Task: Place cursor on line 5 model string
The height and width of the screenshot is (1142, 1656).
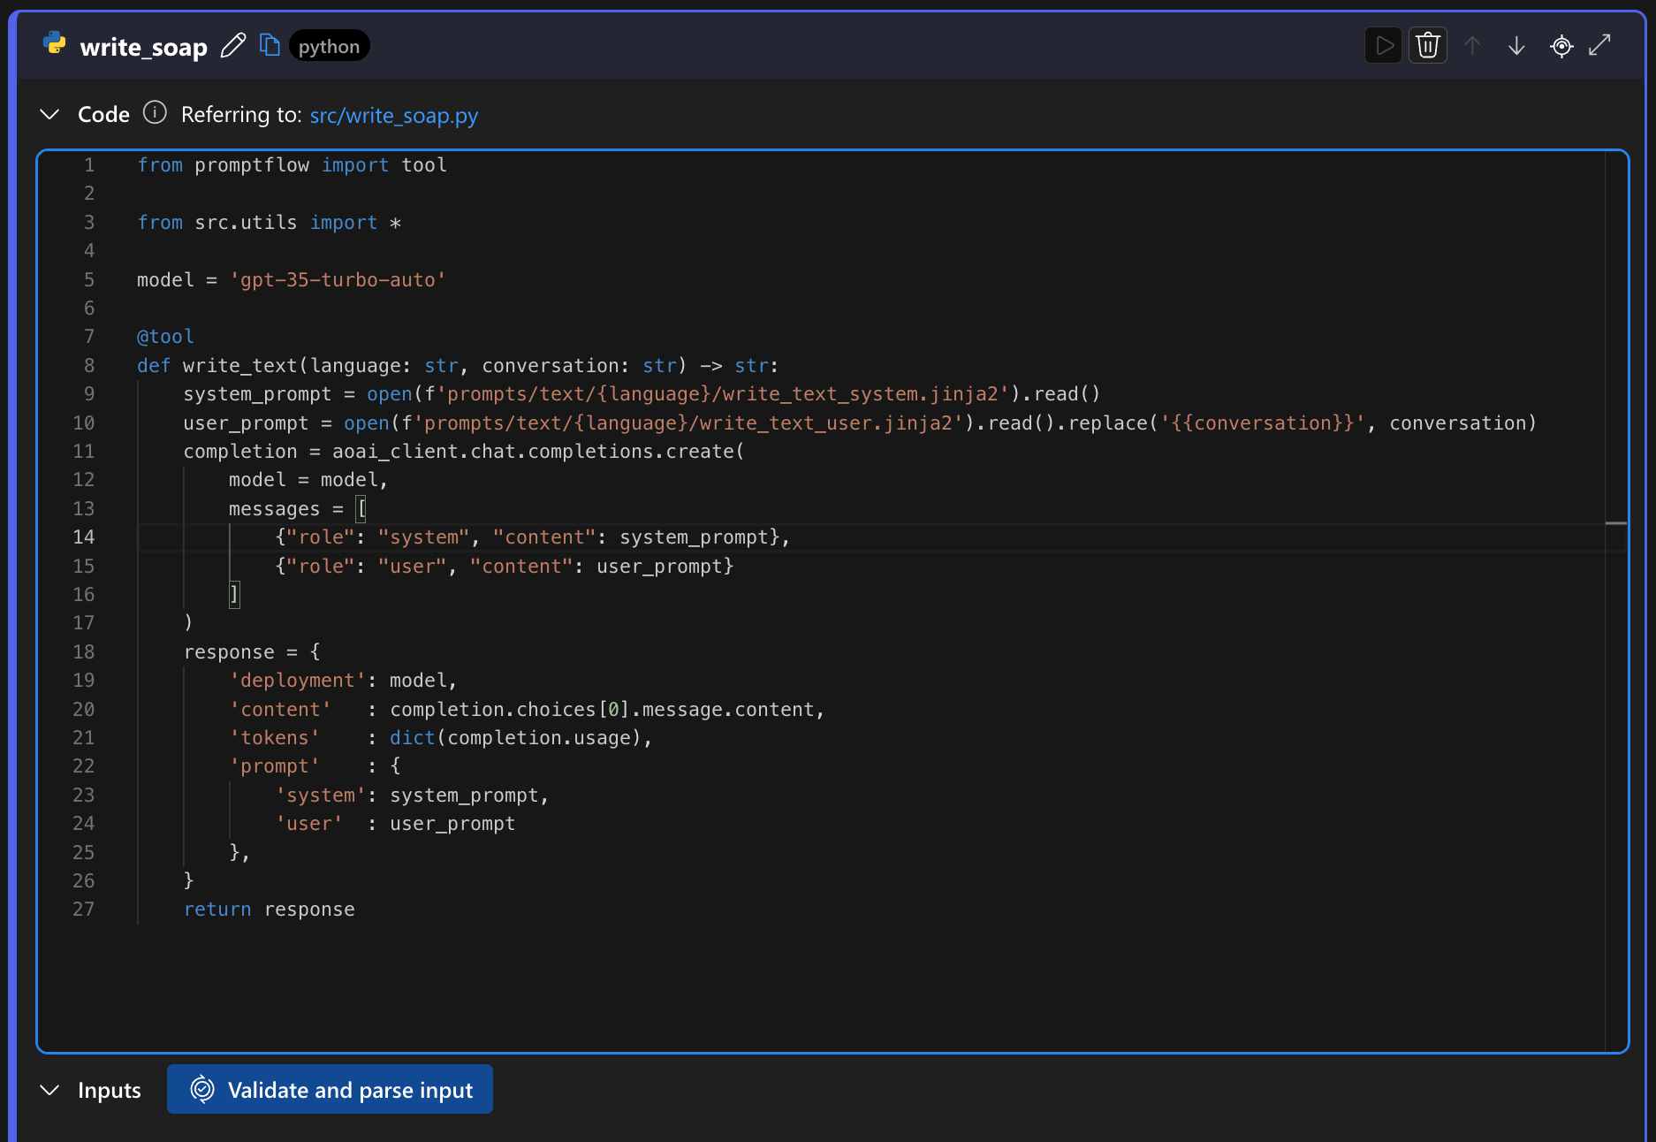Action: click(x=338, y=280)
